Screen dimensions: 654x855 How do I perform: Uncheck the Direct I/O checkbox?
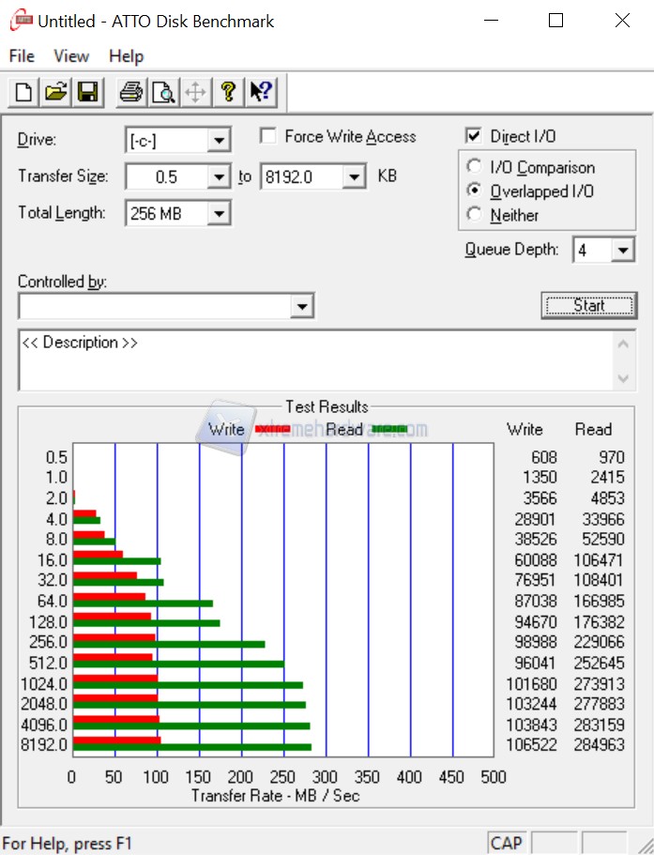coord(474,137)
